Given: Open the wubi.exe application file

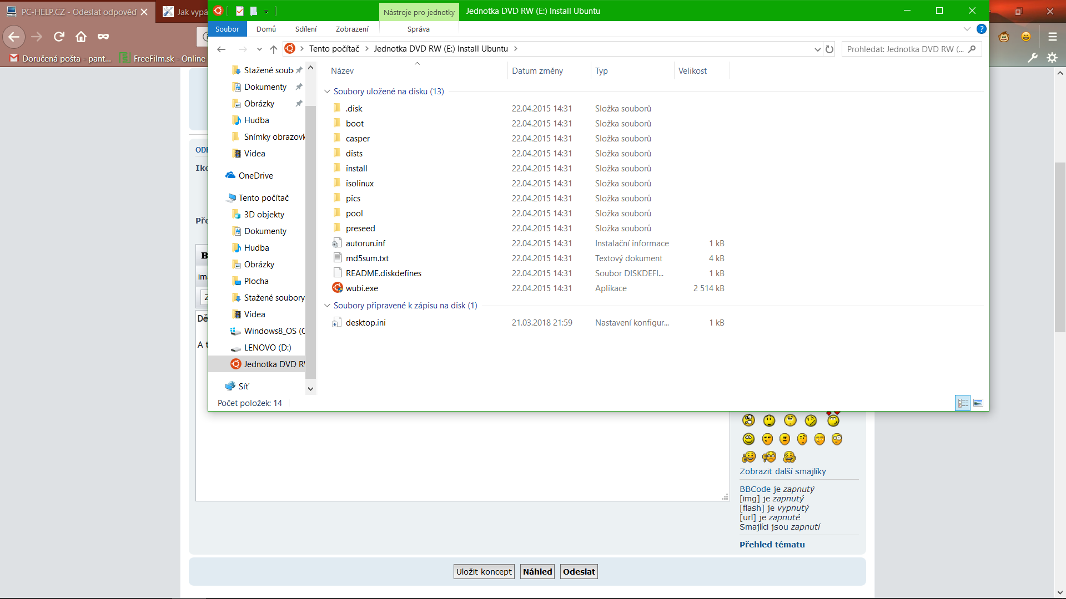Looking at the screenshot, I should tap(361, 288).
